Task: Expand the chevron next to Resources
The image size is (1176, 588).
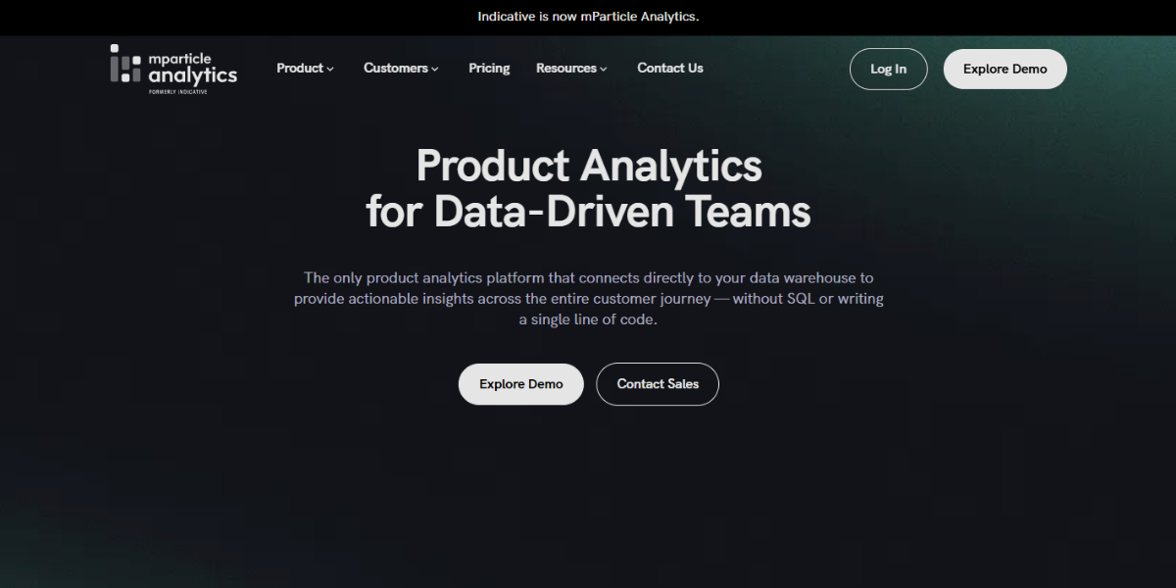Action: pos(604,70)
